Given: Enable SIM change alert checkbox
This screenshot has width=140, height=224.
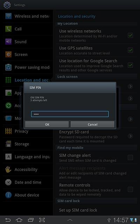Looking at the screenshot, I should [130, 157].
